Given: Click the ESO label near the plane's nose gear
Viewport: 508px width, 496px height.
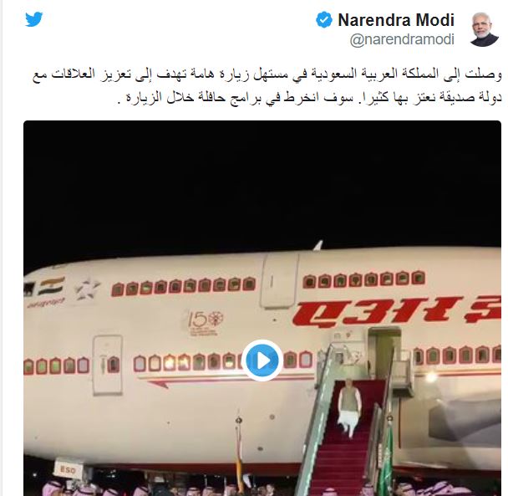Looking at the screenshot, I should tap(68, 470).
